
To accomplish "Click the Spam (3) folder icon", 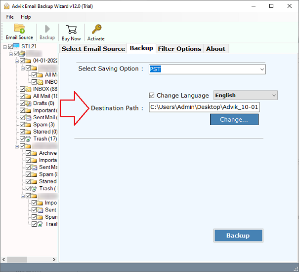I will 28,125.
